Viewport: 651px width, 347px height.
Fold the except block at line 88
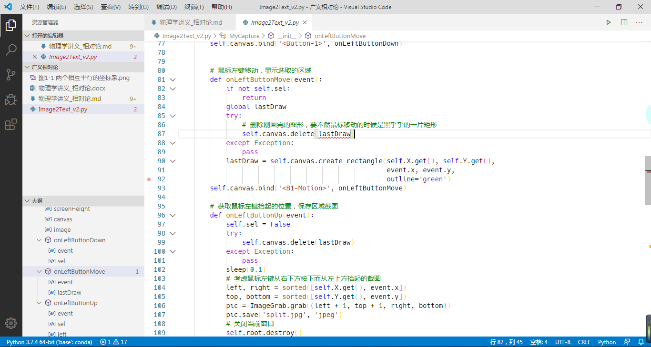173,143
